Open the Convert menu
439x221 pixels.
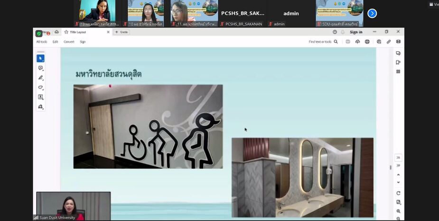[x=69, y=42]
